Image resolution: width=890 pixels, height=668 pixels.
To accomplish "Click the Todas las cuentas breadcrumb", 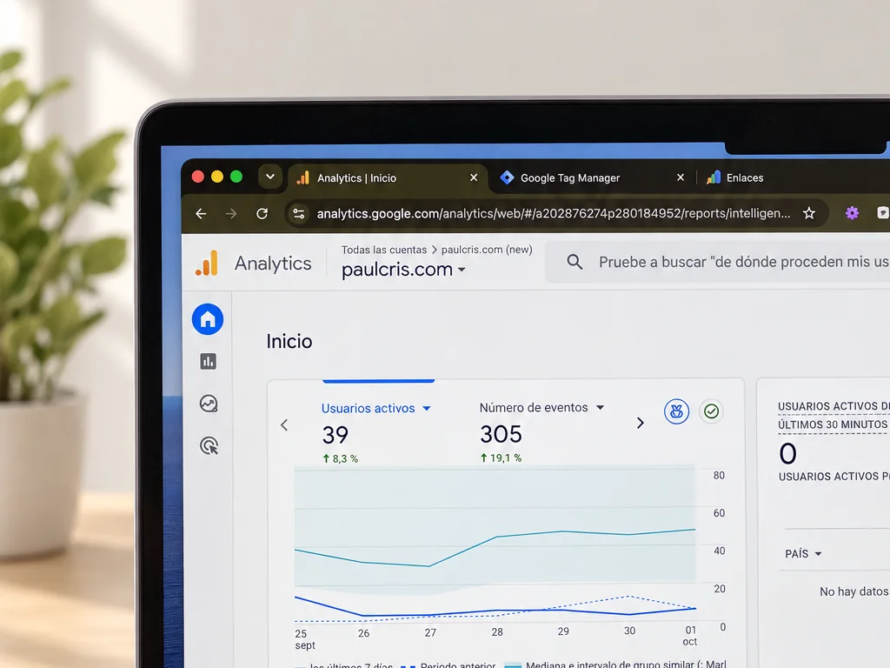I will point(383,250).
